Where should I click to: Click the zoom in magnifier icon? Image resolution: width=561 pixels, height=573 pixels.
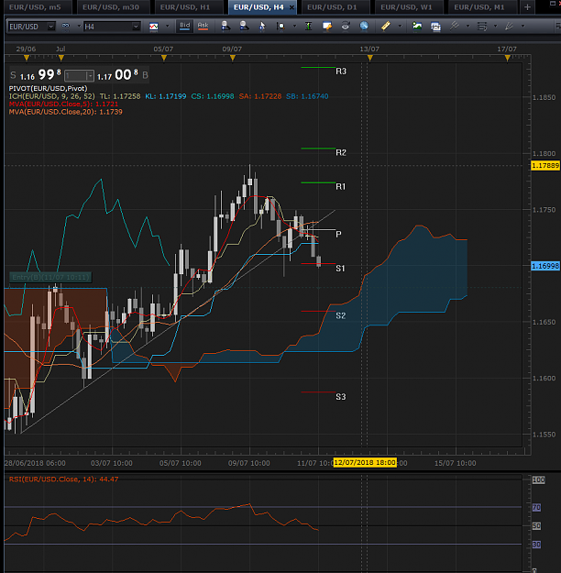pyautogui.click(x=225, y=26)
